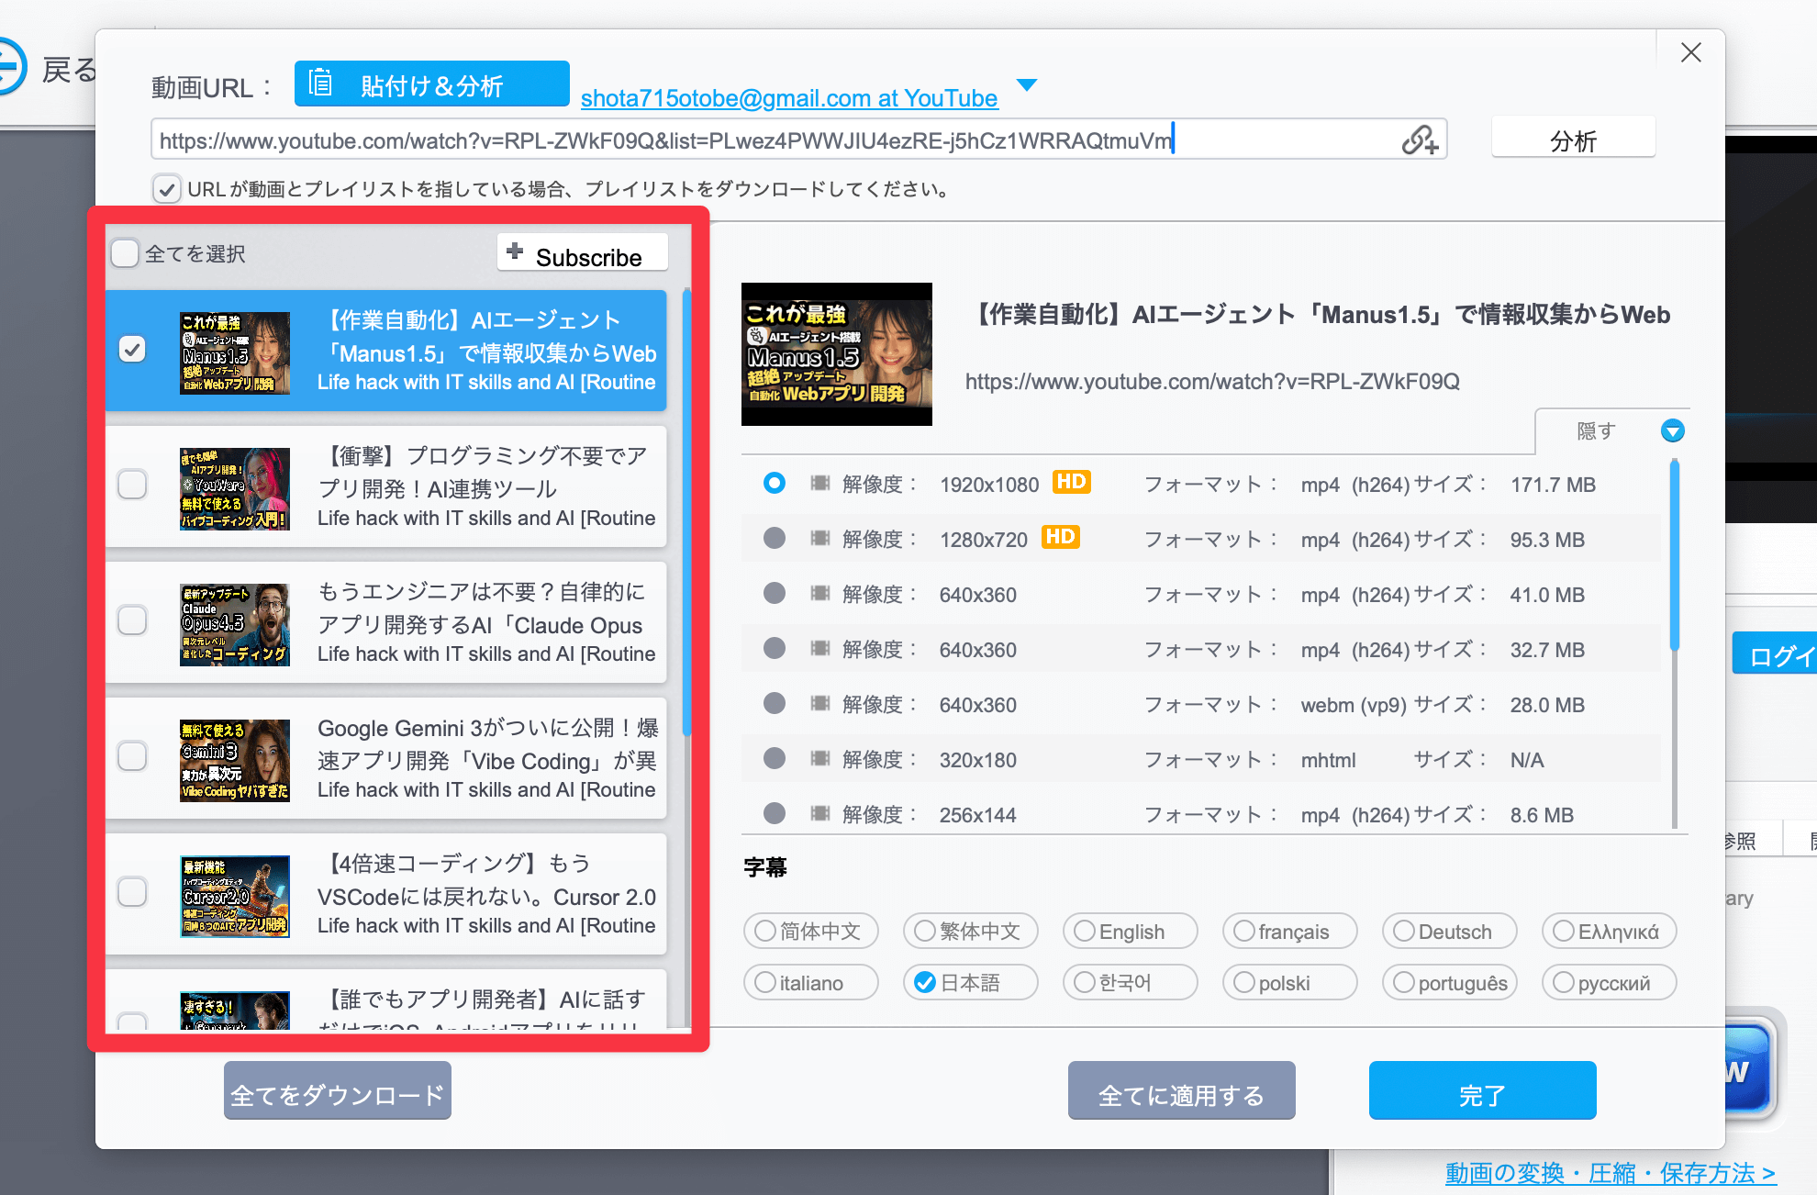Click the clipboard icon on 貼付け＆分析 button

click(318, 84)
